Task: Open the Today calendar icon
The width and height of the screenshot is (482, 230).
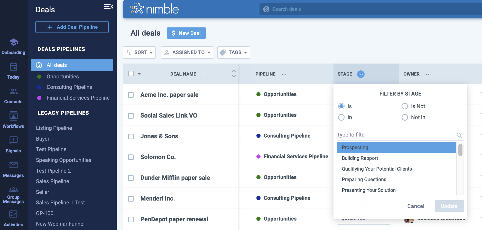Action: 13,67
